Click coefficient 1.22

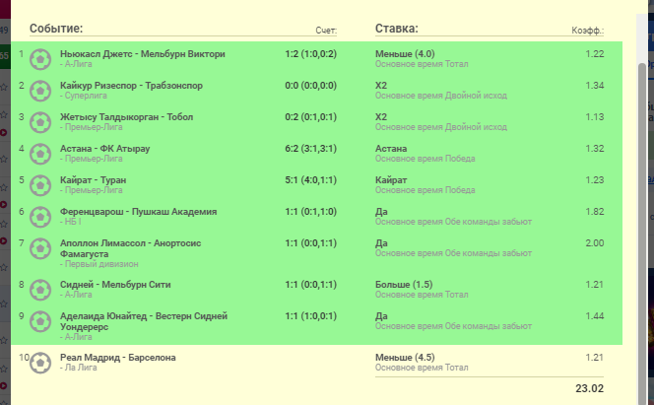point(594,54)
